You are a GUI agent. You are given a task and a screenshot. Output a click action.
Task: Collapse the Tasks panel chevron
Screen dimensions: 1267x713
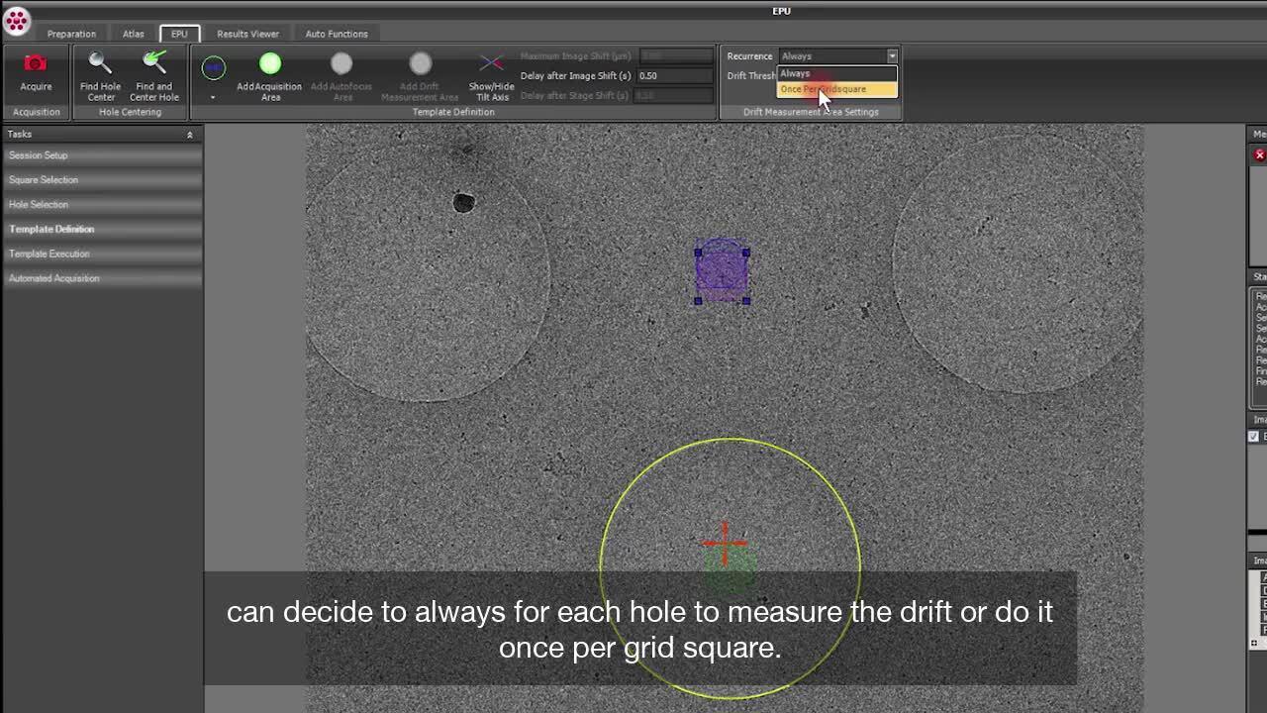coord(189,135)
